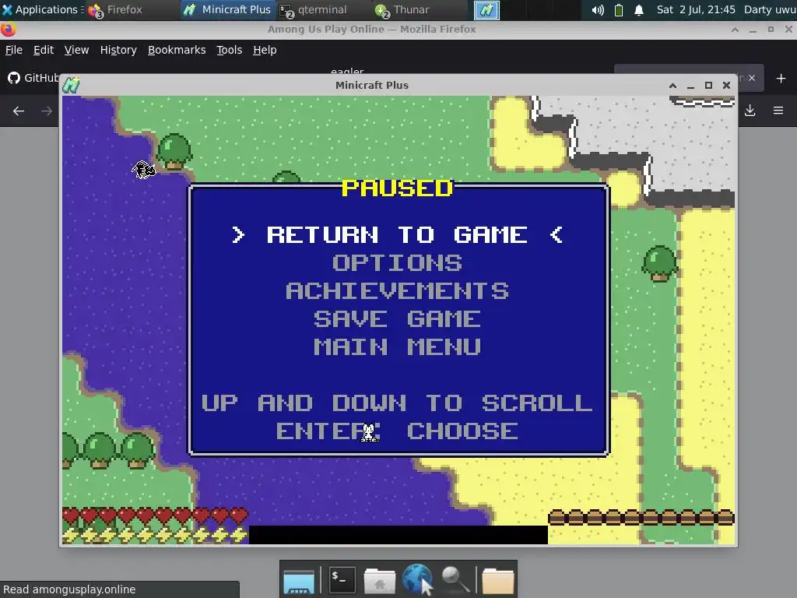Click the clock showing Sat 2 Jul, 21:45
The height and width of the screenshot is (598, 797).
click(695, 9)
